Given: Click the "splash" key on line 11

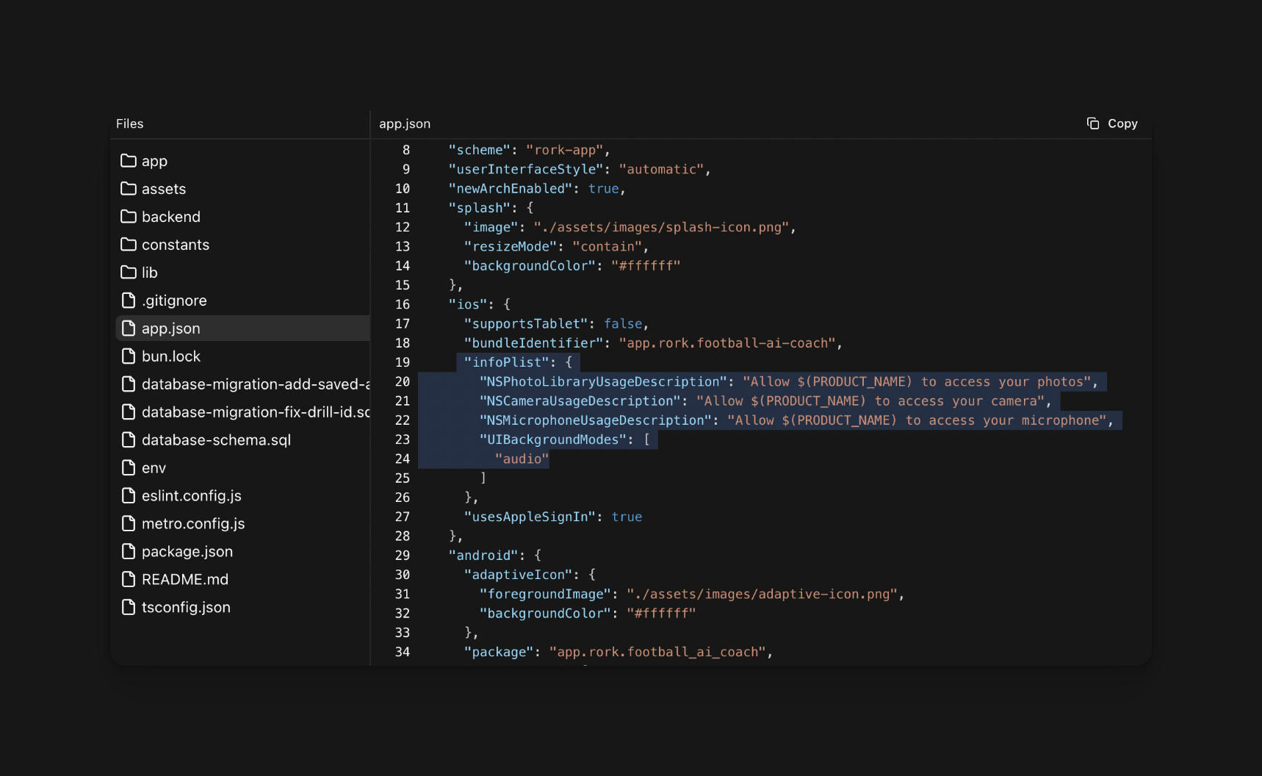Looking at the screenshot, I should coord(479,208).
